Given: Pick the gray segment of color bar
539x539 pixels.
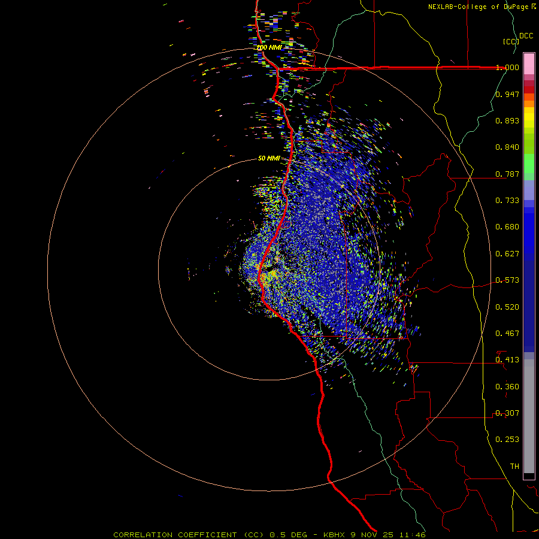Looking at the screenshot, I should click(529, 416).
